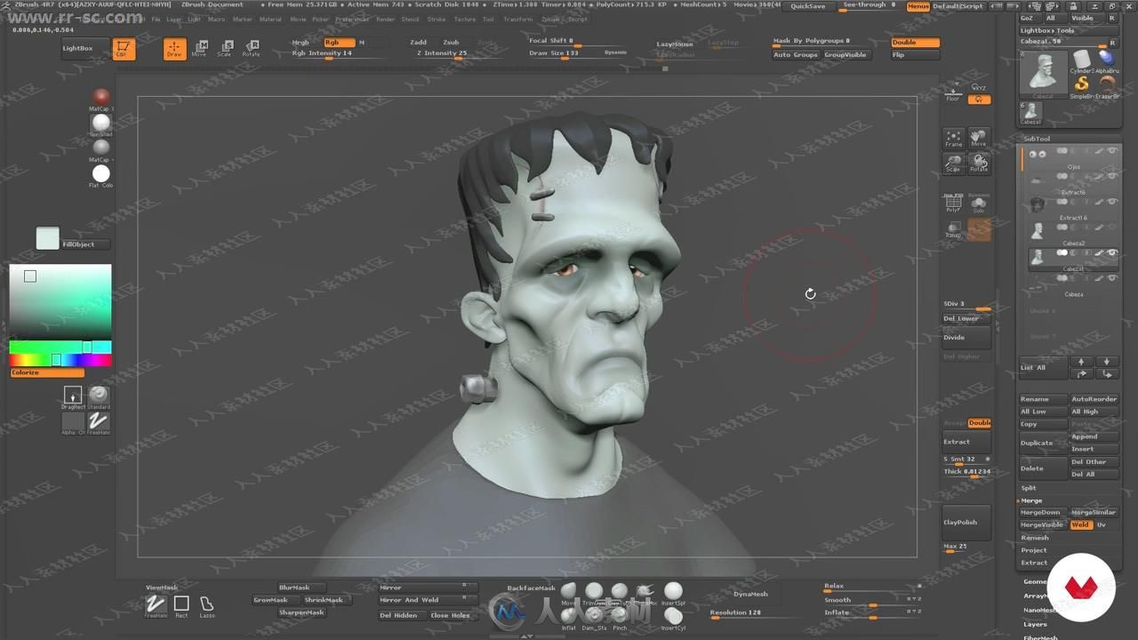Select the InsertCyl brush sphere
Screen dimensions: 1138x640
[673, 616]
